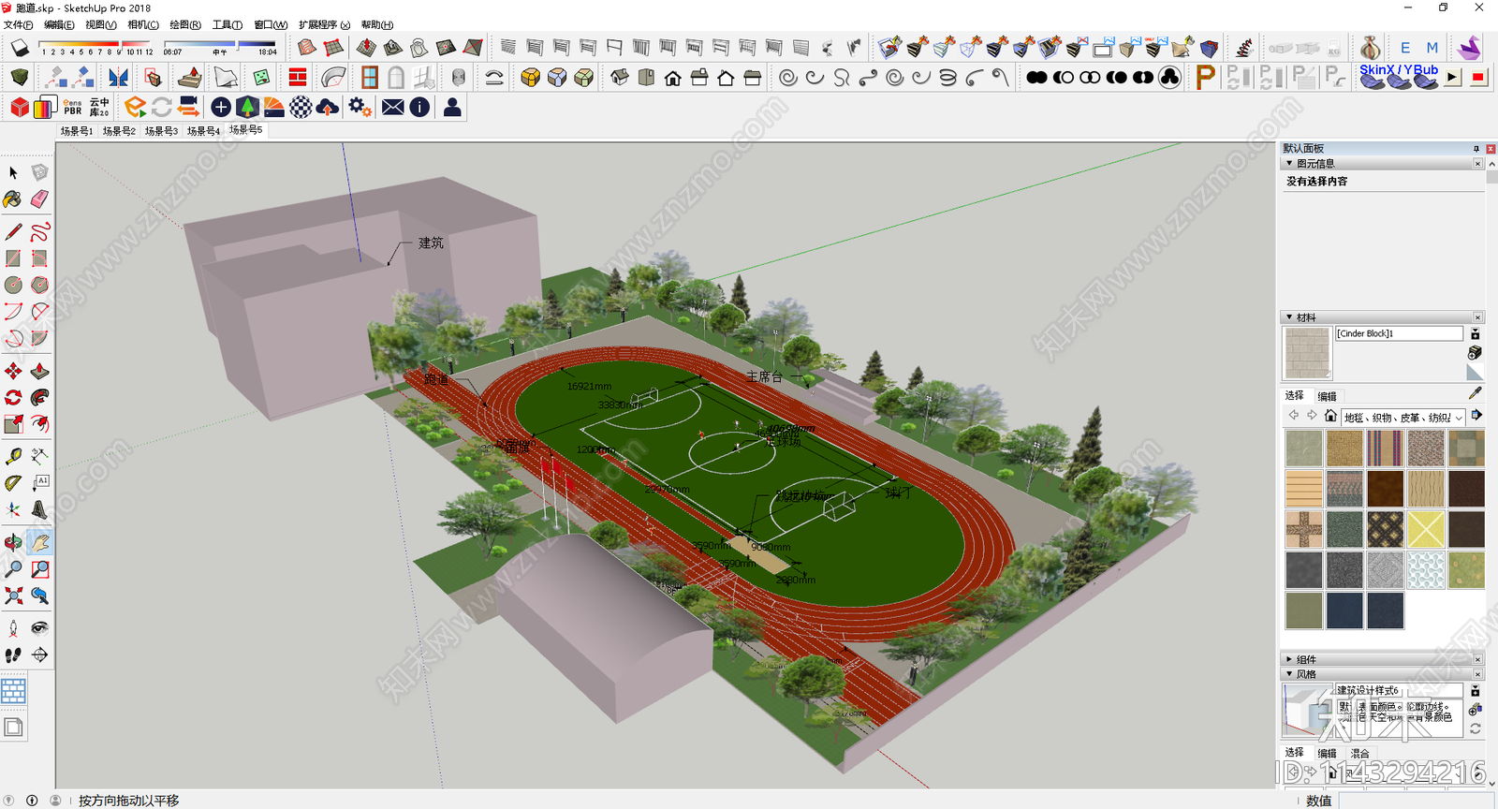Select the Orbit tool
The height and width of the screenshot is (809, 1498).
pyautogui.click(x=13, y=542)
